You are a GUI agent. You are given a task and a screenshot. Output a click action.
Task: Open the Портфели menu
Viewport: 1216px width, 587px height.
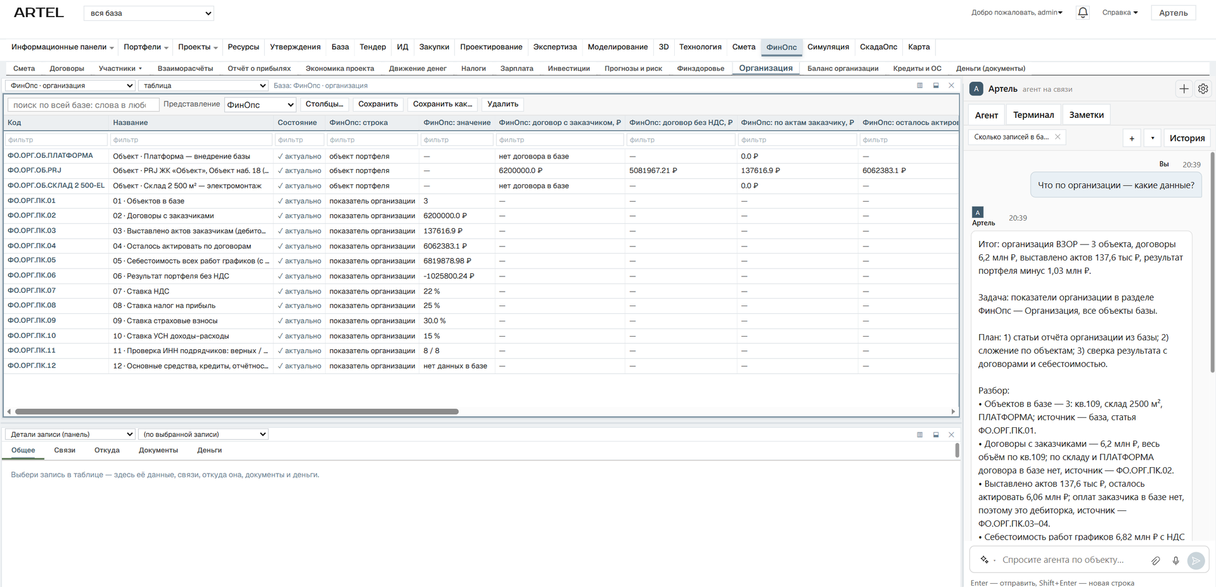pos(146,47)
